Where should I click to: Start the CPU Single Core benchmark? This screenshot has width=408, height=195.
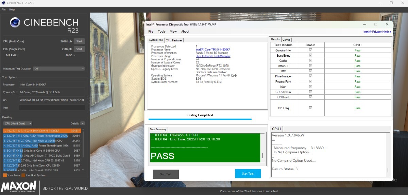[79, 49]
